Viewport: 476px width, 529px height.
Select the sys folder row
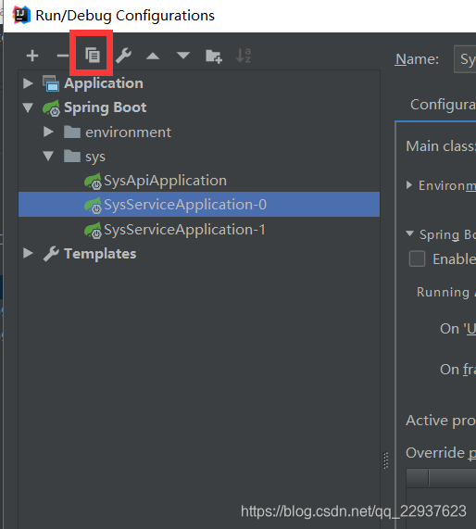pyautogui.click(x=199, y=157)
